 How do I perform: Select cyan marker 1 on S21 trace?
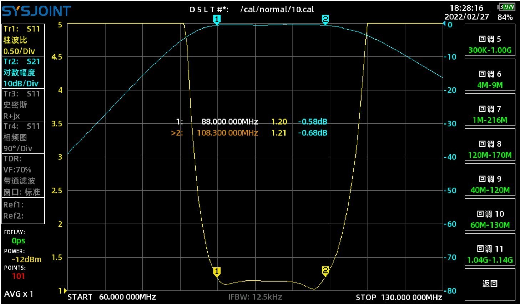[x=217, y=20]
